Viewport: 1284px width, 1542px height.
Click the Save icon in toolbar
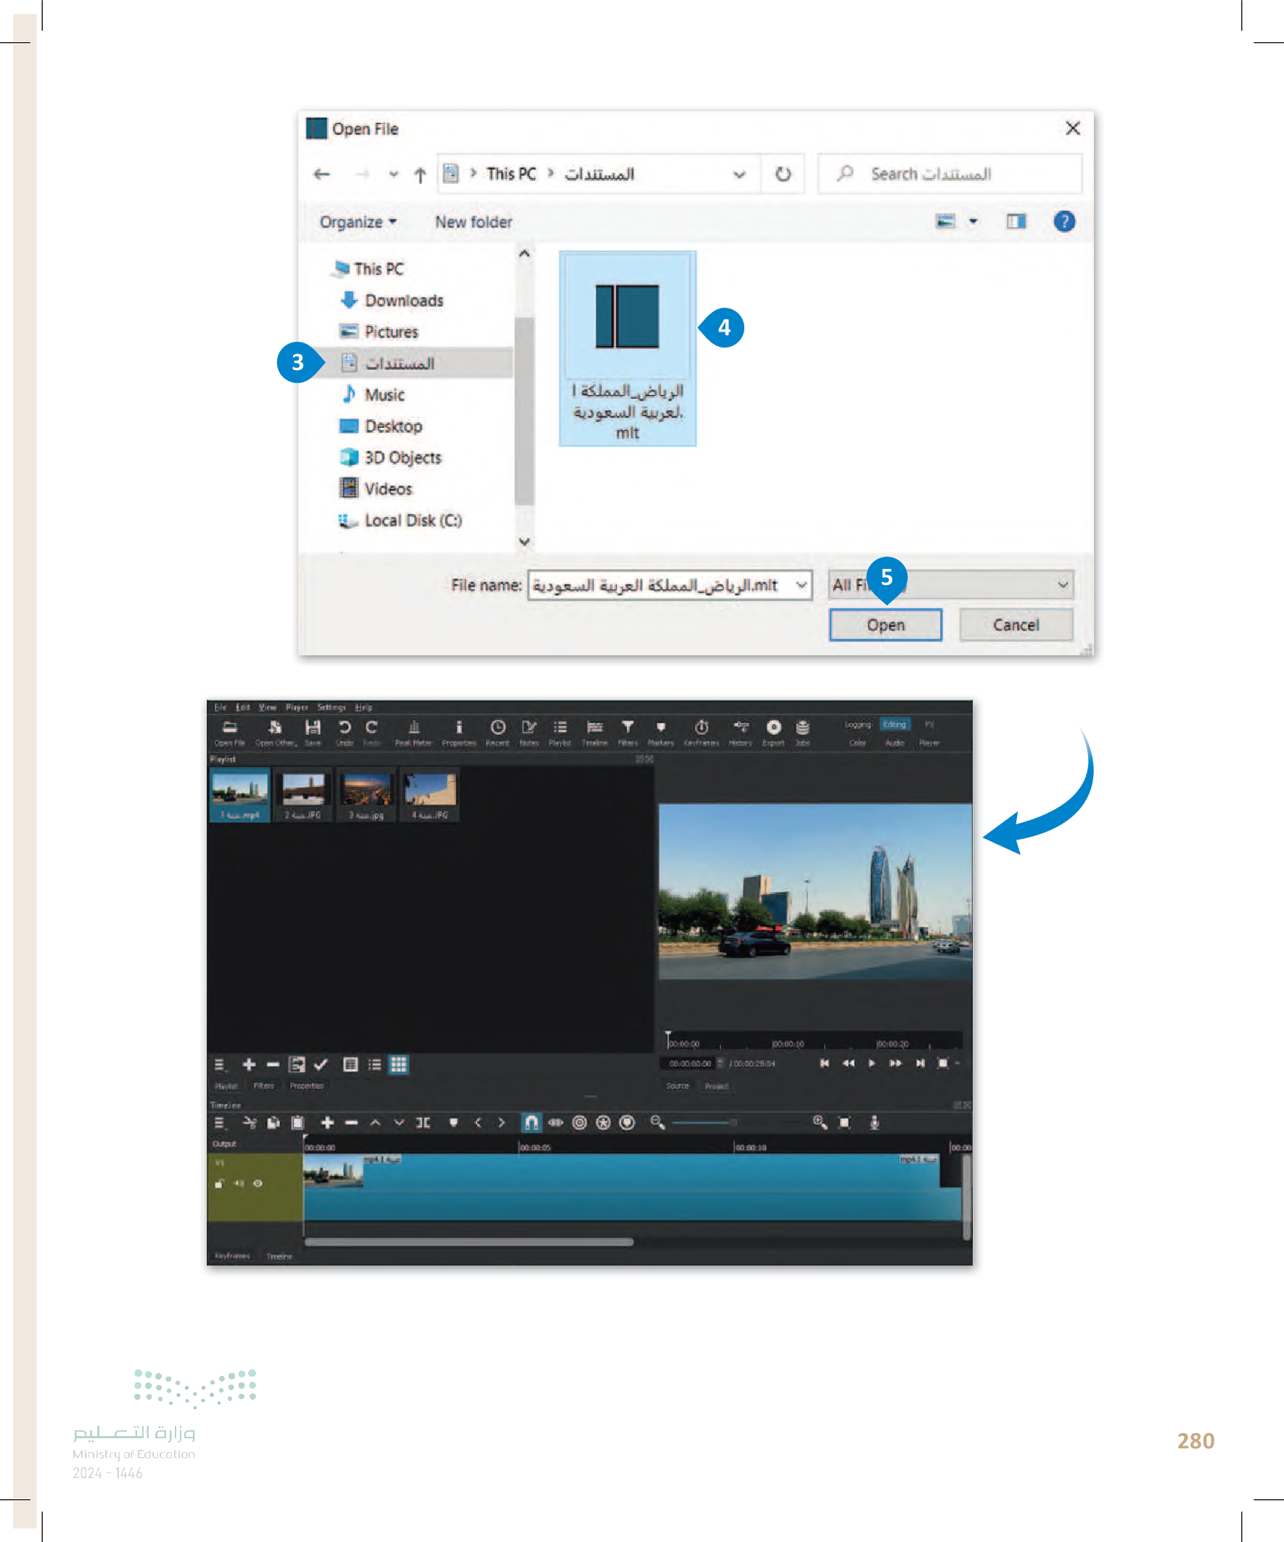[313, 728]
